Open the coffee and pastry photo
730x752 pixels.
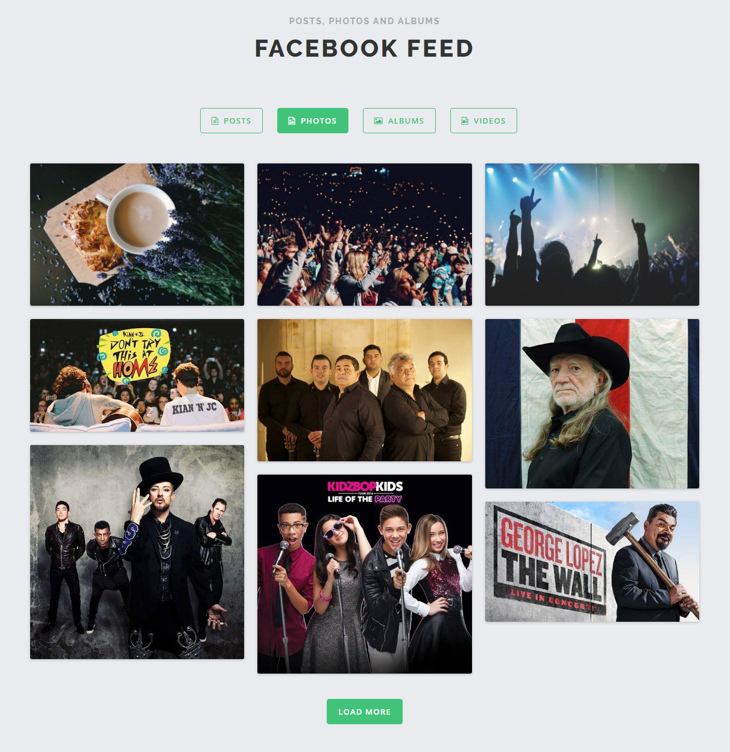click(x=137, y=235)
